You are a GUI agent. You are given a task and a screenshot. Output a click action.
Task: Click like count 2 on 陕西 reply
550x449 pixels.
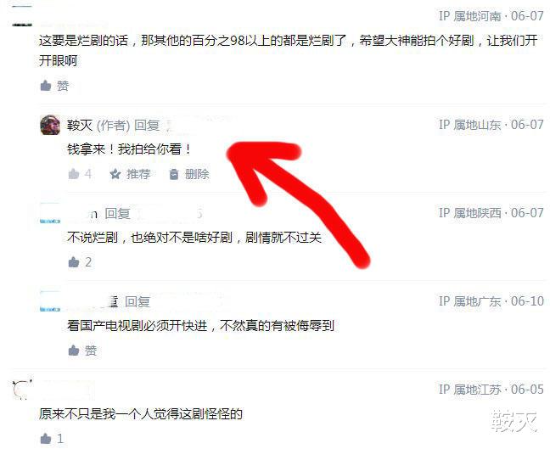point(88,262)
